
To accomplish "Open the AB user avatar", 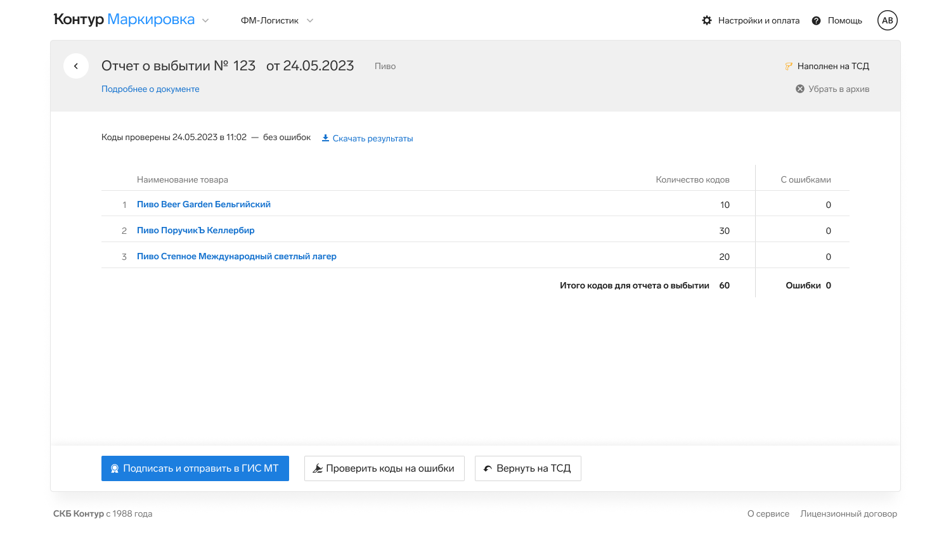I will click(x=888, y=20).
